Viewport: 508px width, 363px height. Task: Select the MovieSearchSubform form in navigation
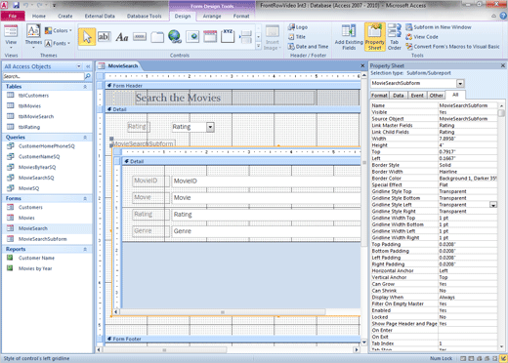click(42, 239)
